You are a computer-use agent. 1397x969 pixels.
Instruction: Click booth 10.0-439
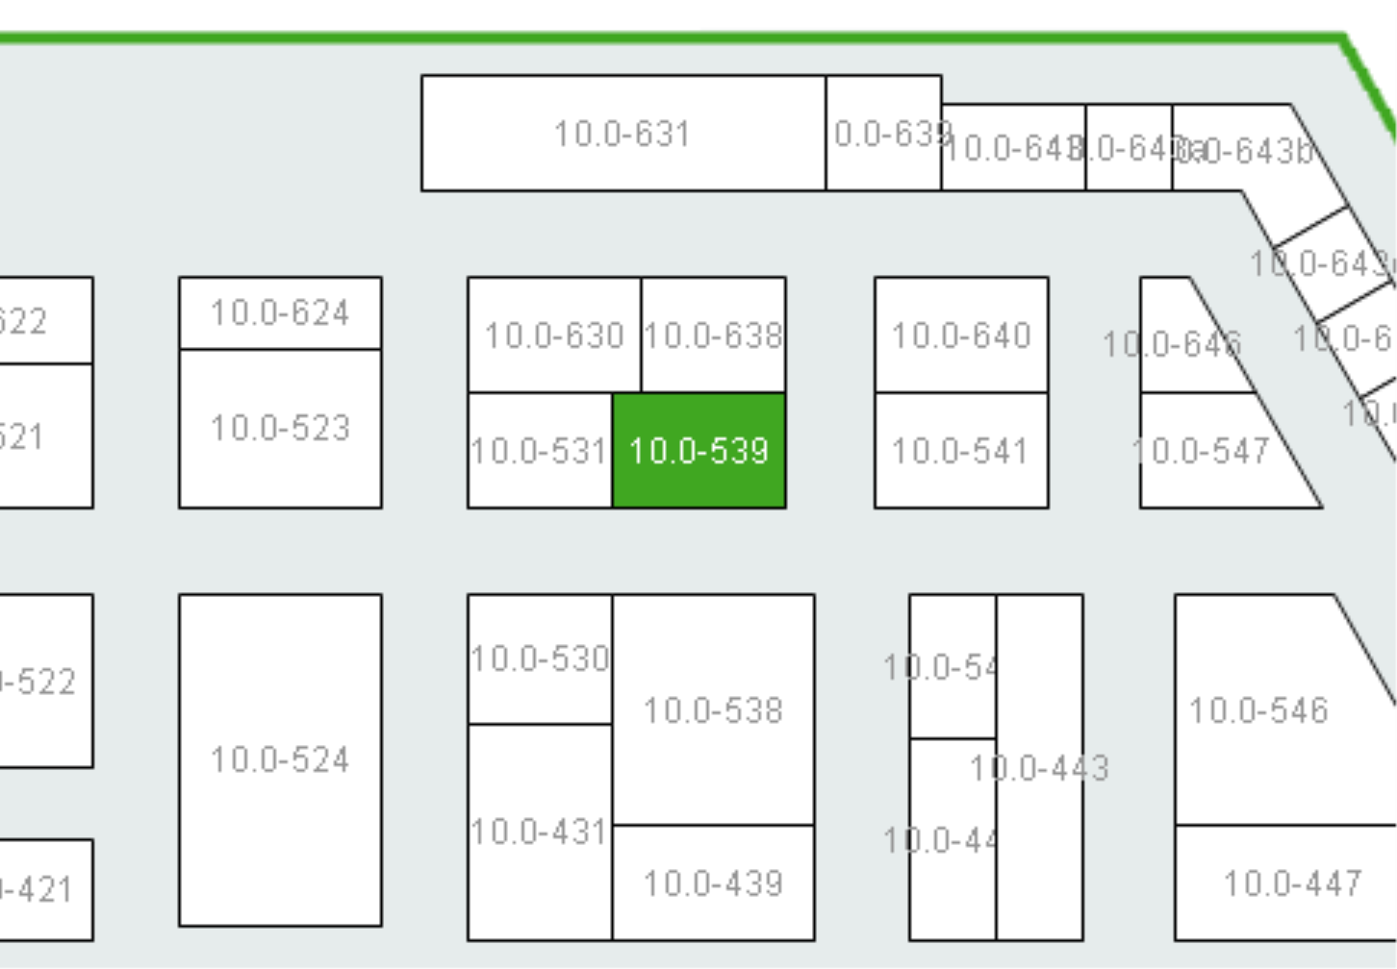pos(713,882)
